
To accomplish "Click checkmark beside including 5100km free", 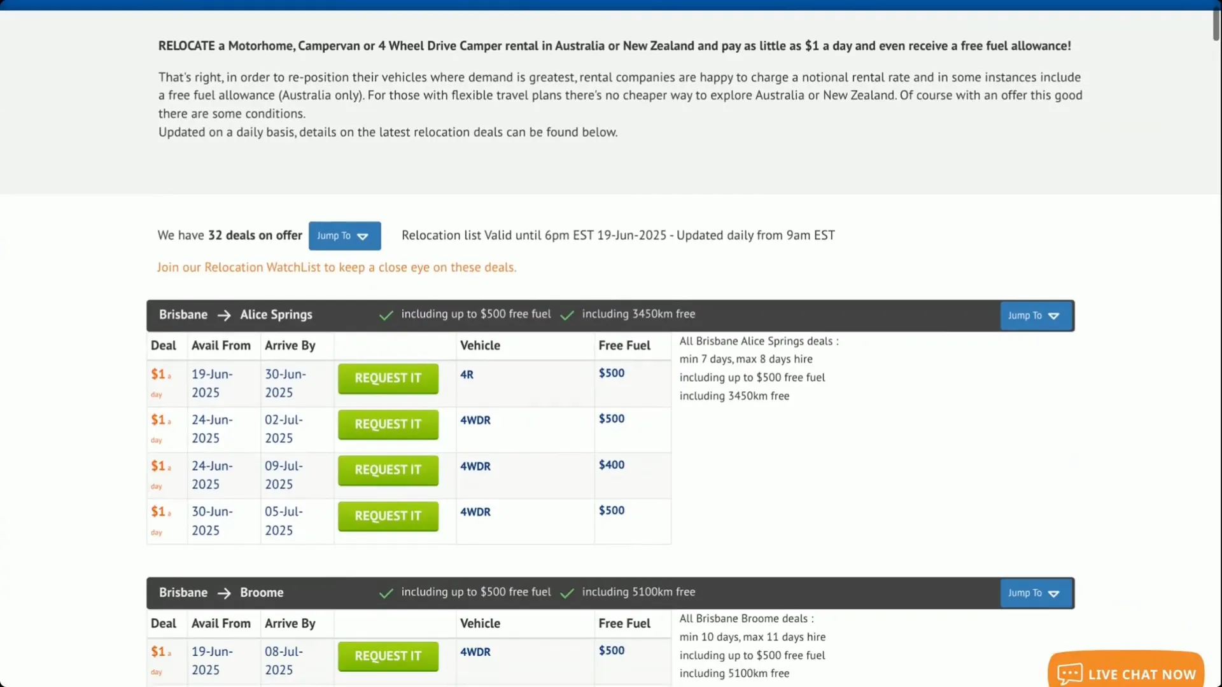I will coord(567,593).
